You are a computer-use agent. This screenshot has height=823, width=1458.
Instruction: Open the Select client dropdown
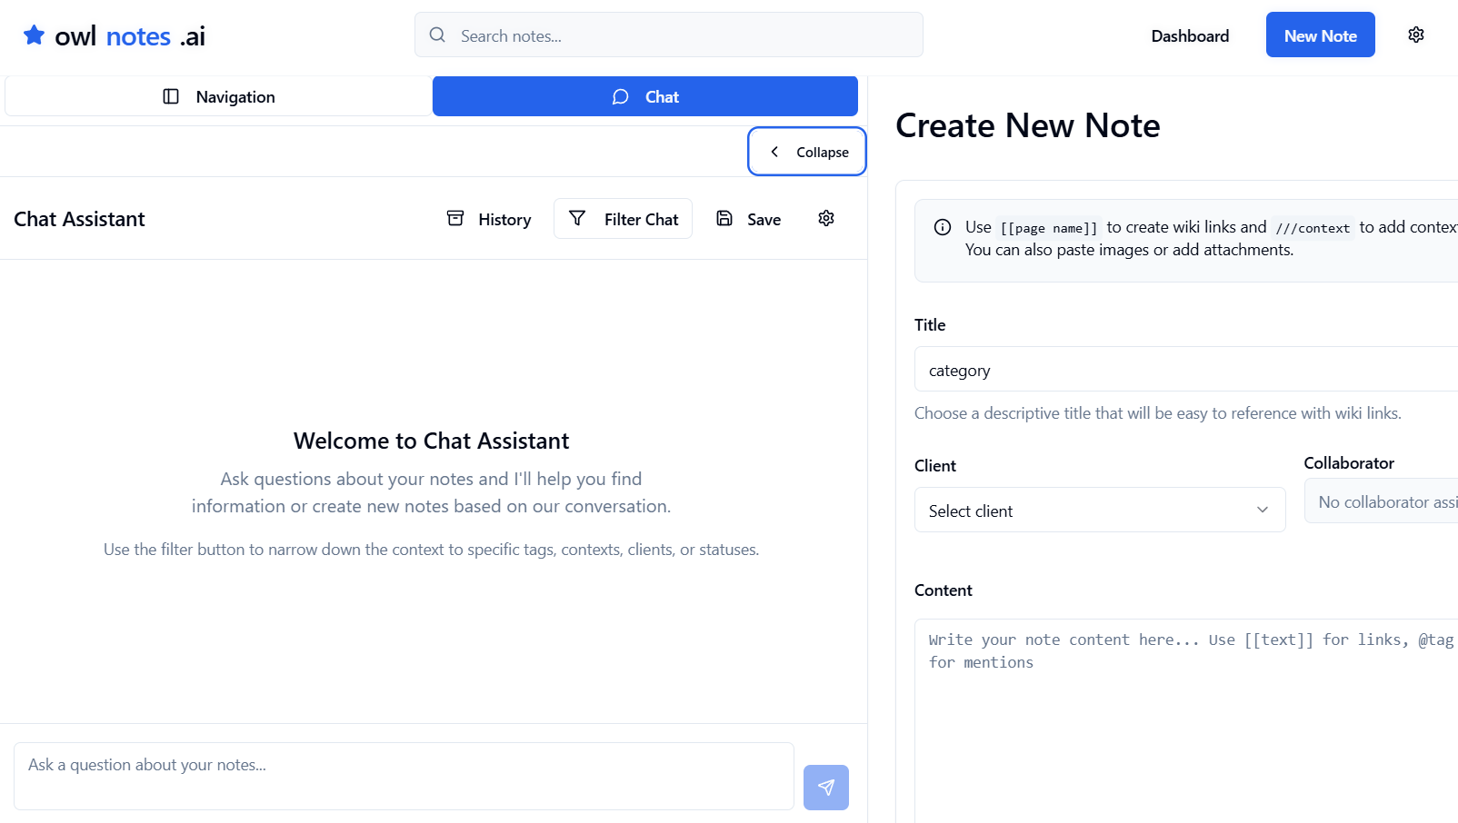(x=1099, y=510)
